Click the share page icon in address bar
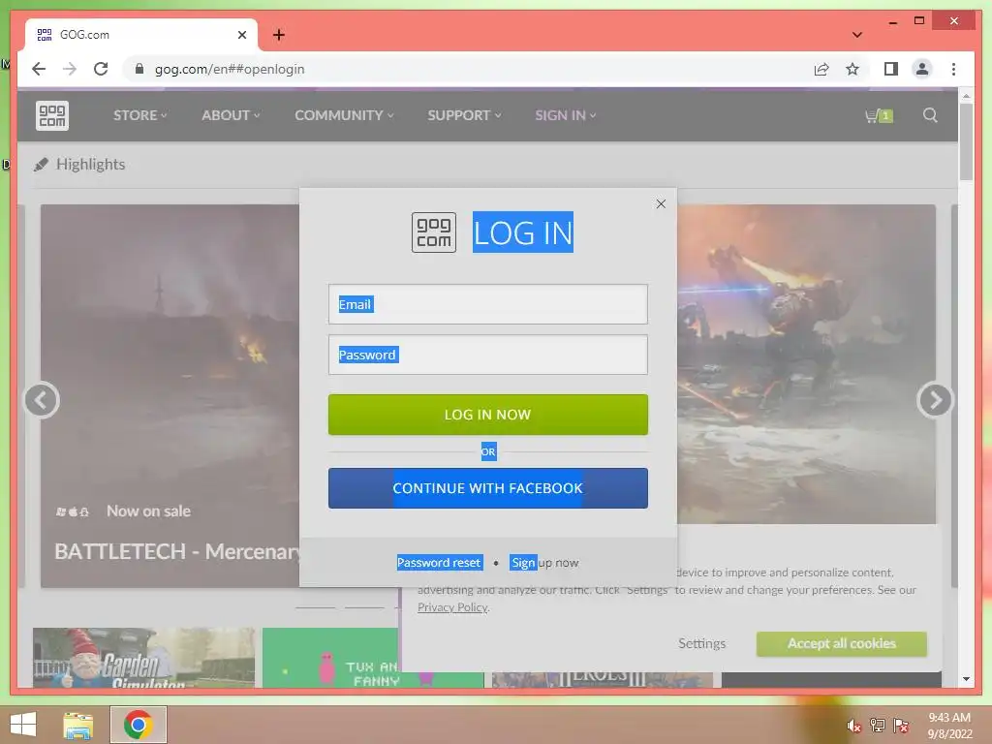The image size is (992, 744). pos(821,69)
